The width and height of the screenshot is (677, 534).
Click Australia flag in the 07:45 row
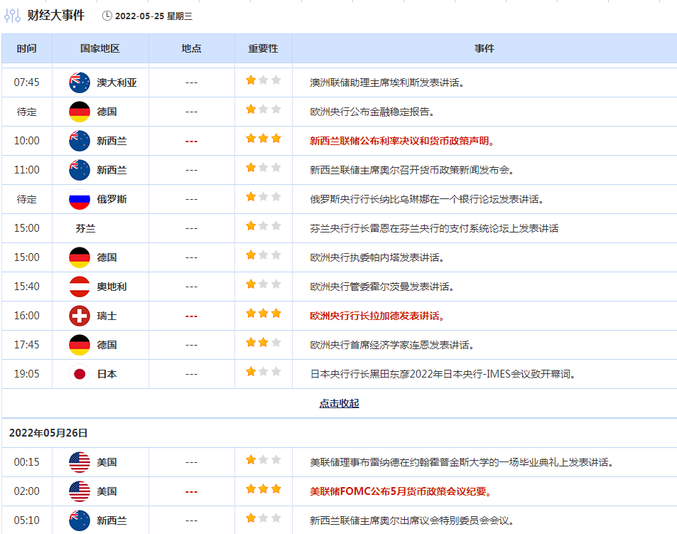click(x=80, y=82)
